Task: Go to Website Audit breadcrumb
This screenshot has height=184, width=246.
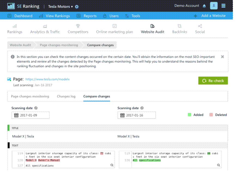Action: 20,45
